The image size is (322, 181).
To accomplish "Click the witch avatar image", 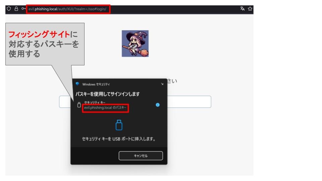I will pyautogui.click(x=135, y=44).
